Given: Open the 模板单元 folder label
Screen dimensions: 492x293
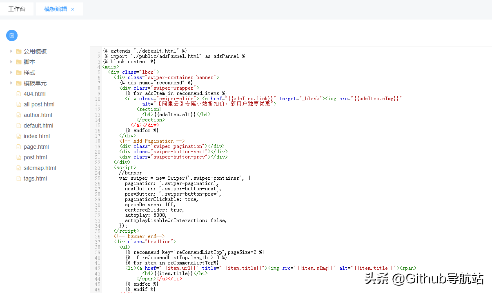Looking at the screenshot, I should 35,83.
